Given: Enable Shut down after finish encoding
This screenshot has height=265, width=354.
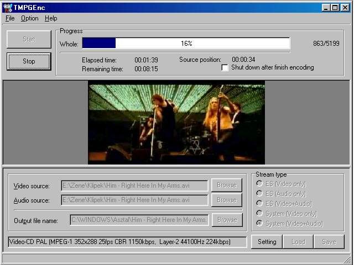Looking at the screenshot, I should coord(225,68).
